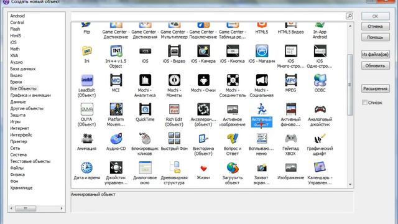Image resolution: width=398 pixels, height=224 pixels.
Task: Choose the iOS - Кнопка object
Action: (233, 51)
